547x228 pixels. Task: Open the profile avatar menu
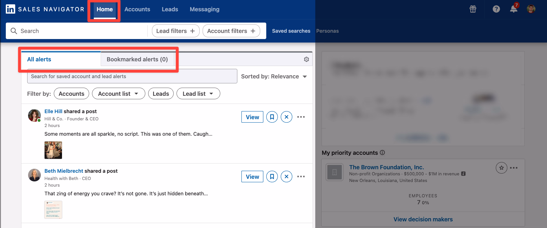[531, 9]
